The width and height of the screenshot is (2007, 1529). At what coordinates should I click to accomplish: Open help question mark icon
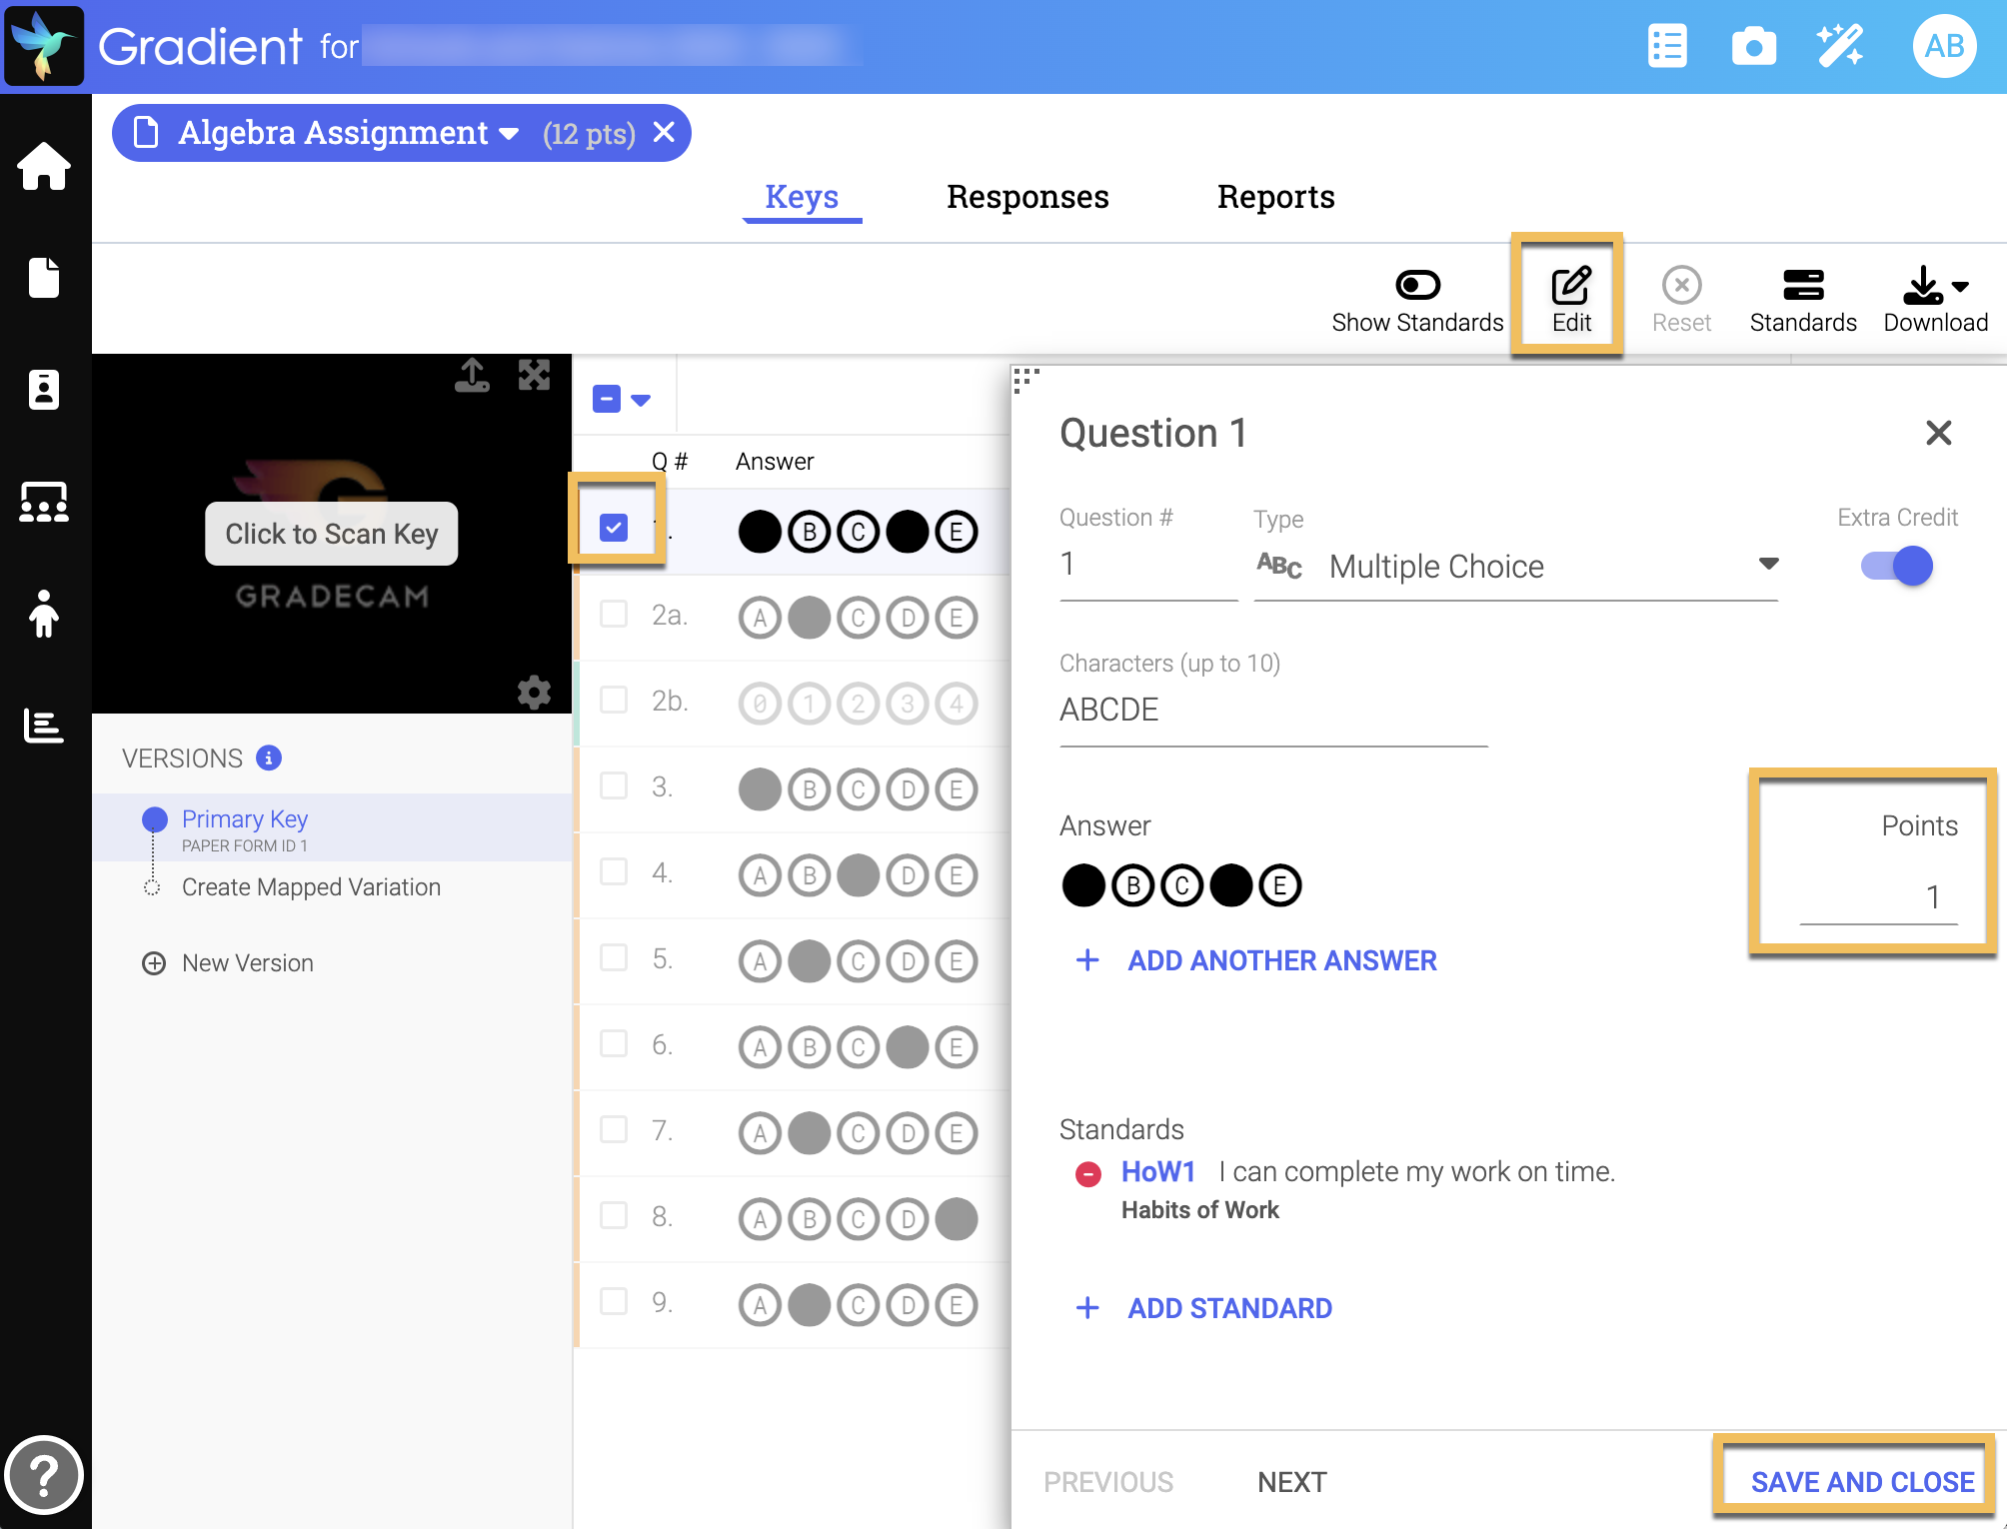coord(43,1475)
